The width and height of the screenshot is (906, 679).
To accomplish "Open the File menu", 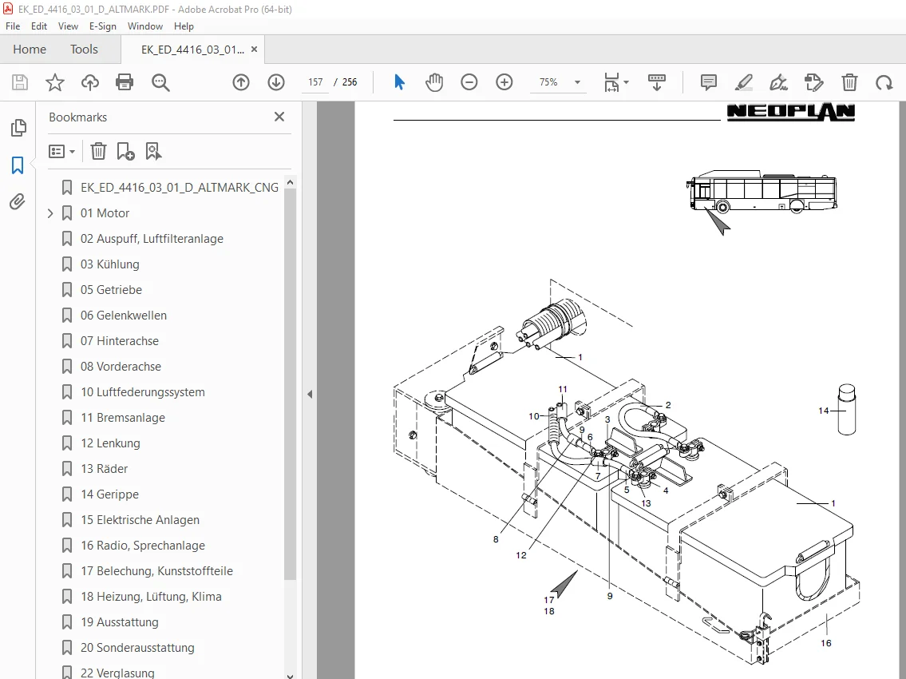I will 13,26.
